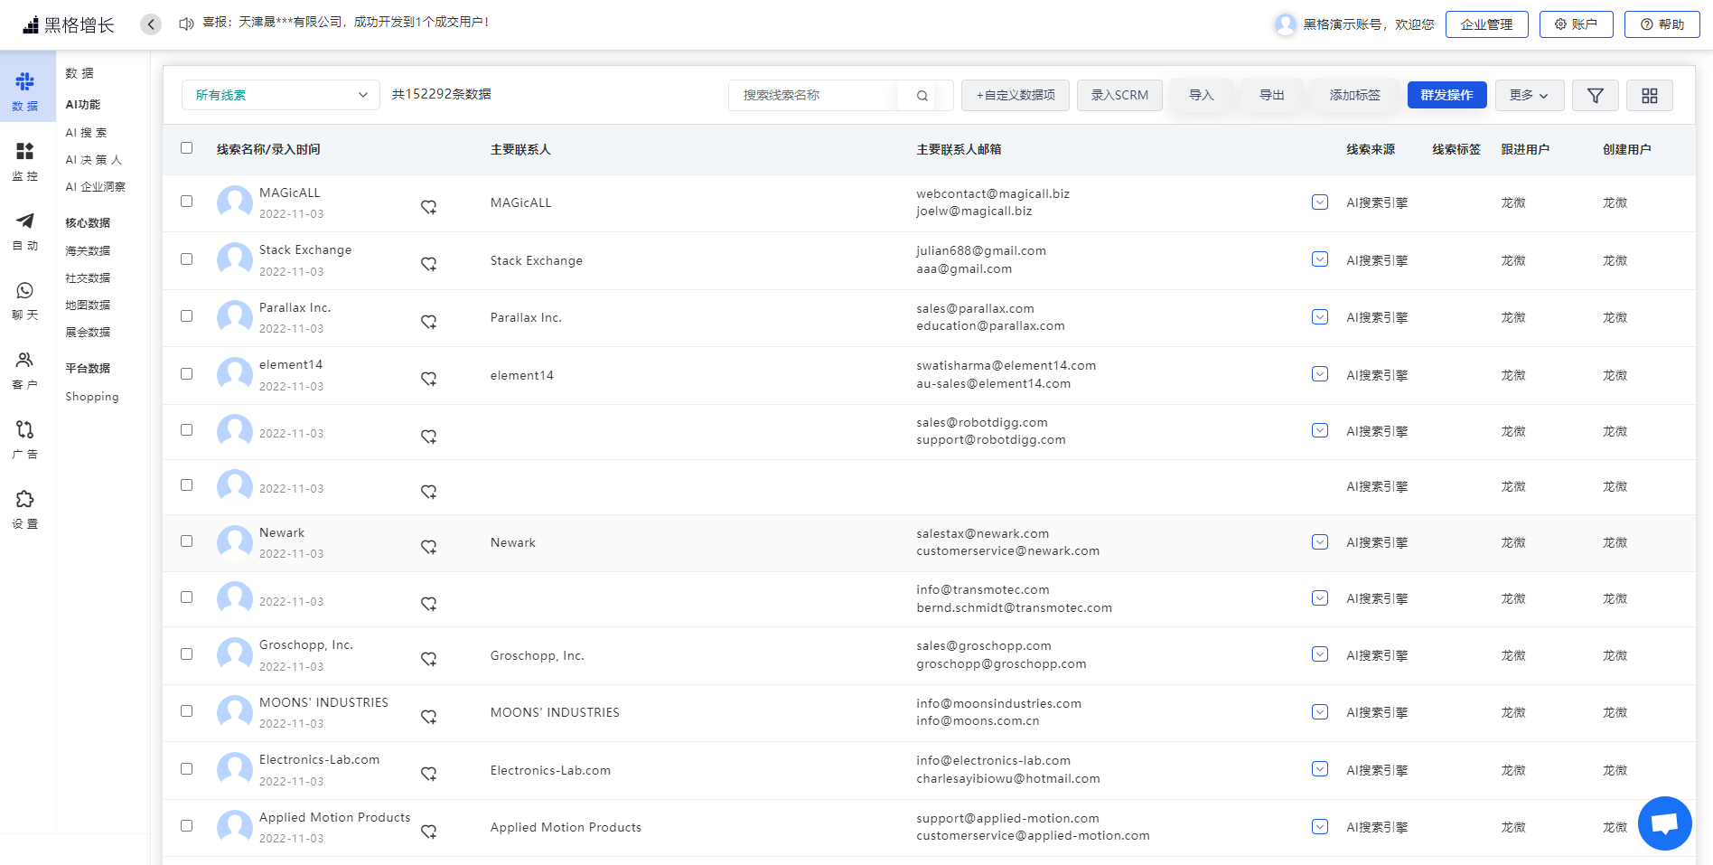
Task: Open AI 决策人 menu item
Action: click(94, 160)
